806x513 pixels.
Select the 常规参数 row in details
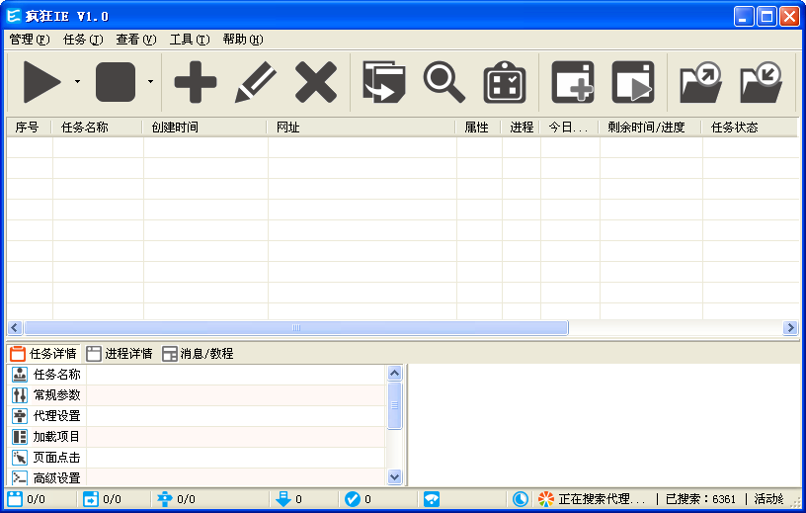pyautogui.click(x=198, y=395)
